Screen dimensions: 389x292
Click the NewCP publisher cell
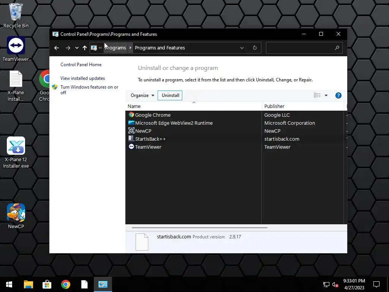click(272, 131)
